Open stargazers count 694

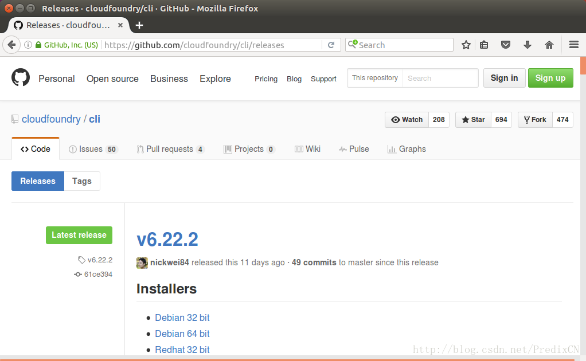pyautogui.click(x=501, y=120)
